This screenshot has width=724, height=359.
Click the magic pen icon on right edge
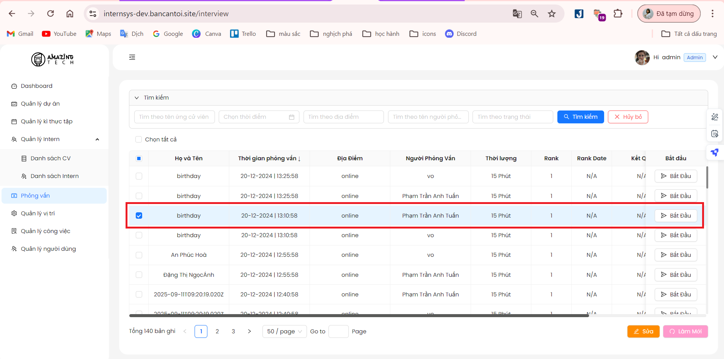pos(715,117)
